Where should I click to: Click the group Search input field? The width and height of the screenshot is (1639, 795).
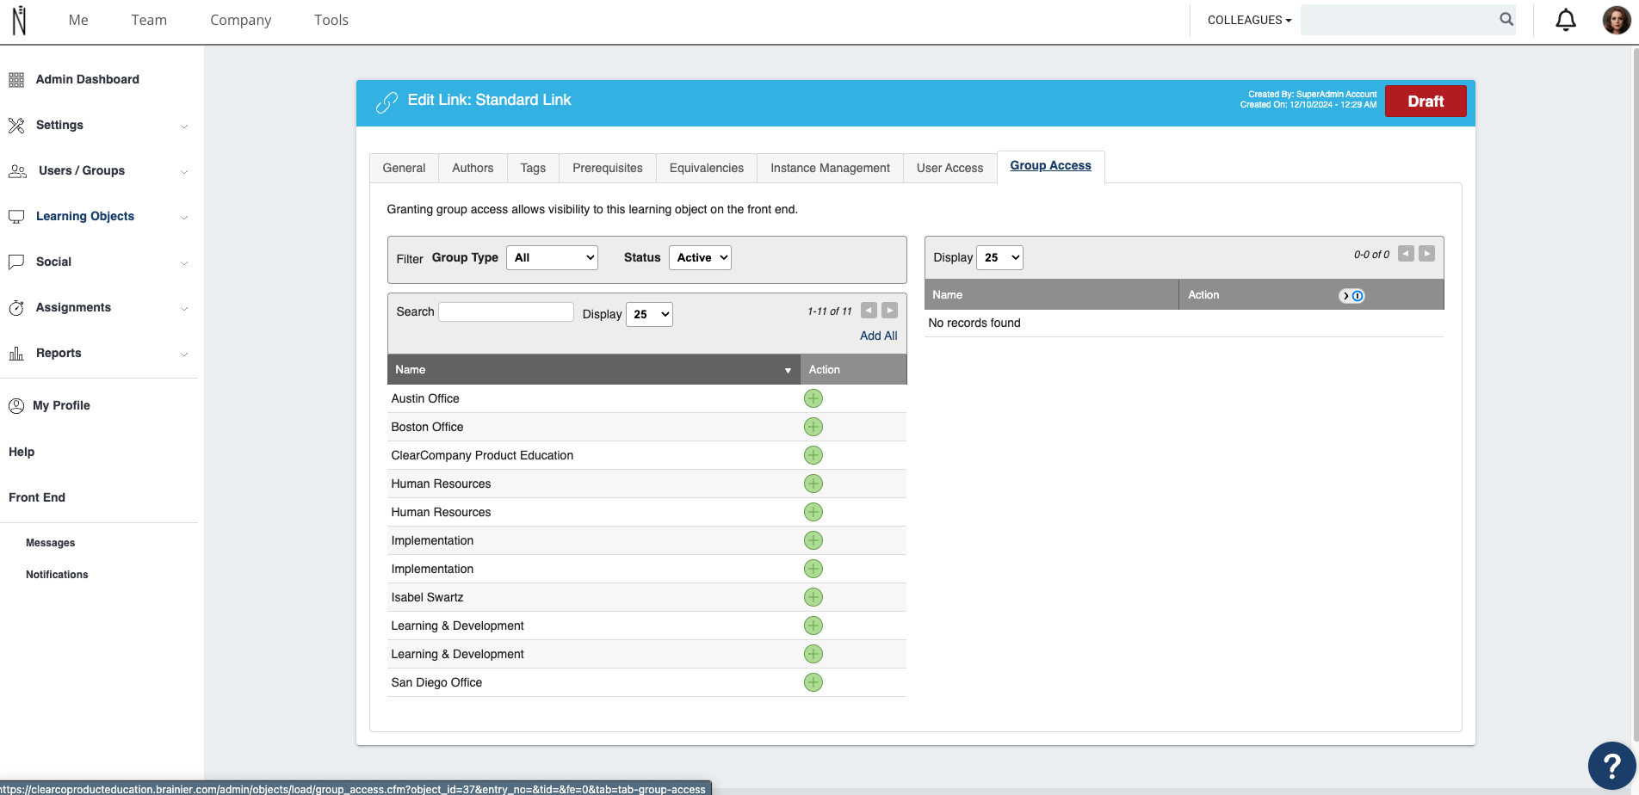tap(506, 311)
